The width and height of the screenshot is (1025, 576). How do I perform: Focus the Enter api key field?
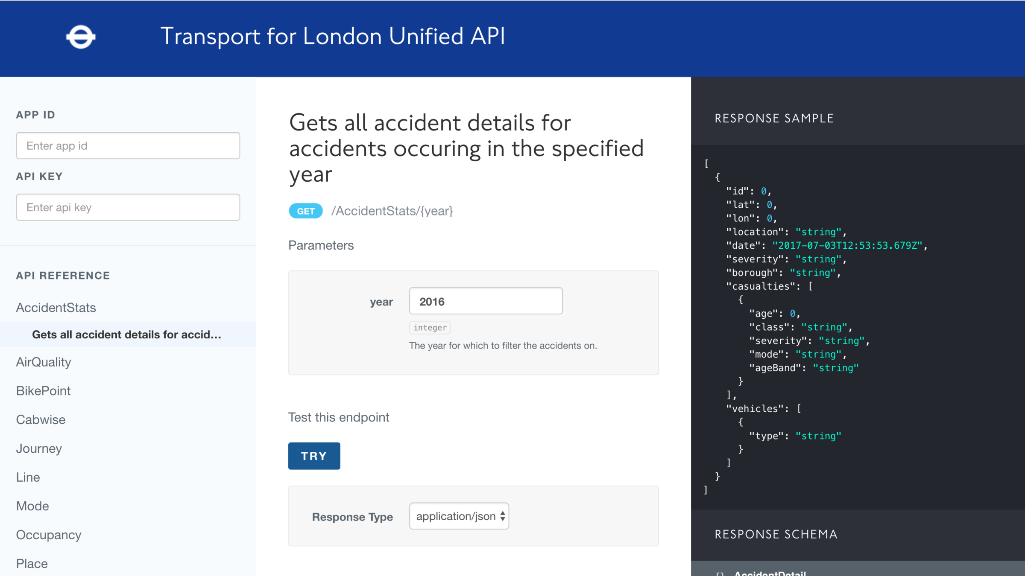coord(128,207)
